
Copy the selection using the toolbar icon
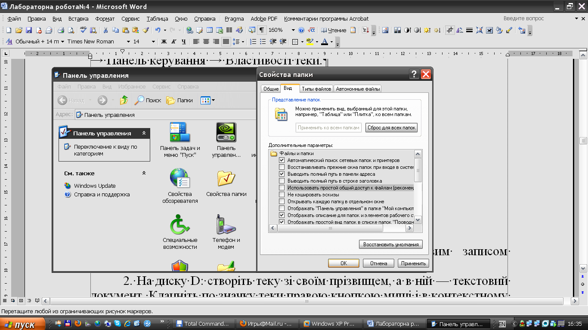tap(115, 30)
